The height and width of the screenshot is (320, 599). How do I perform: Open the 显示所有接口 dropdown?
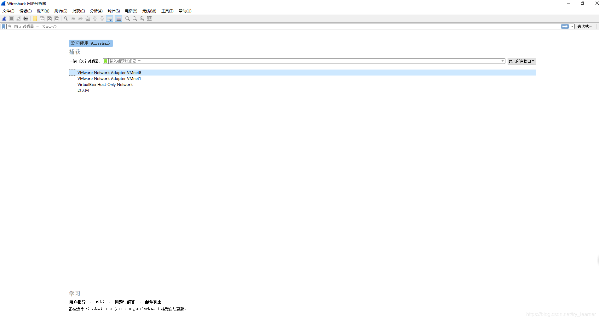(x=521, y=61)
